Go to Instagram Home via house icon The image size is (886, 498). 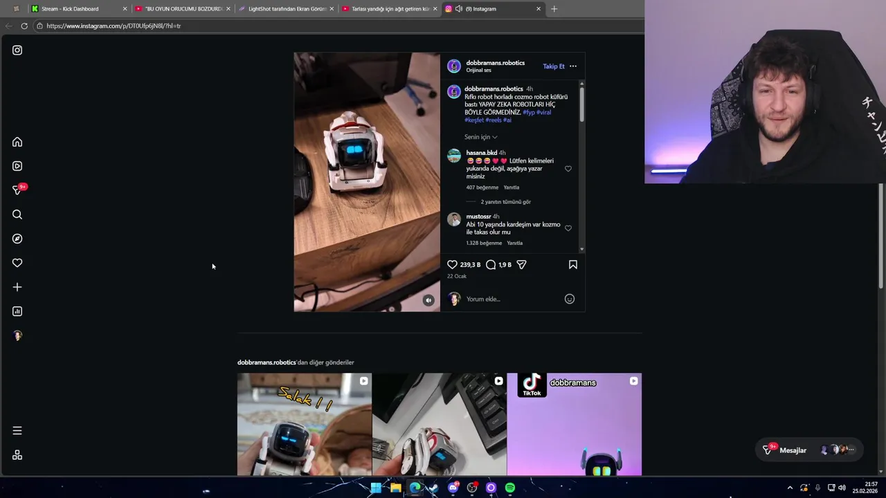(x=17, y=142)
